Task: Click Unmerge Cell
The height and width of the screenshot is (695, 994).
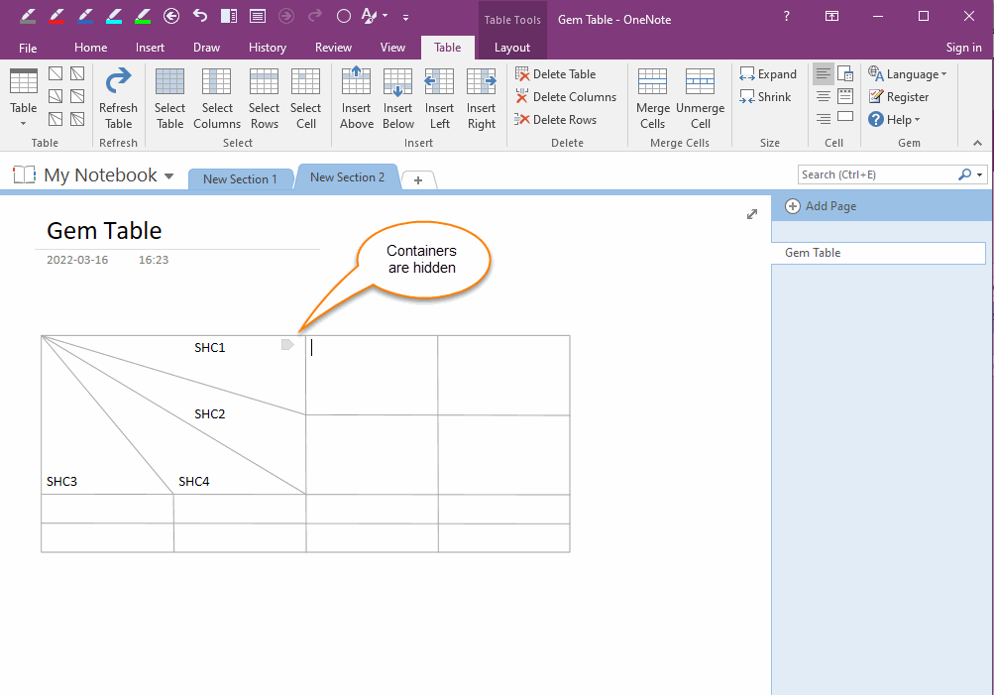Action: pos(701,98)
